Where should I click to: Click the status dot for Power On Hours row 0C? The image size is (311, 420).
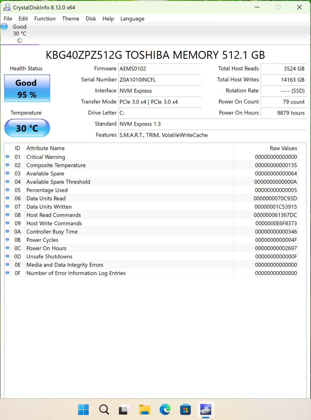[x=7, y=248]
